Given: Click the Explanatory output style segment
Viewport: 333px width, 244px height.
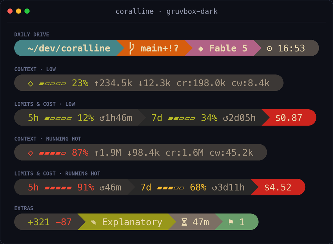Looking at the screenshot, I should click(x=127, y=222).
